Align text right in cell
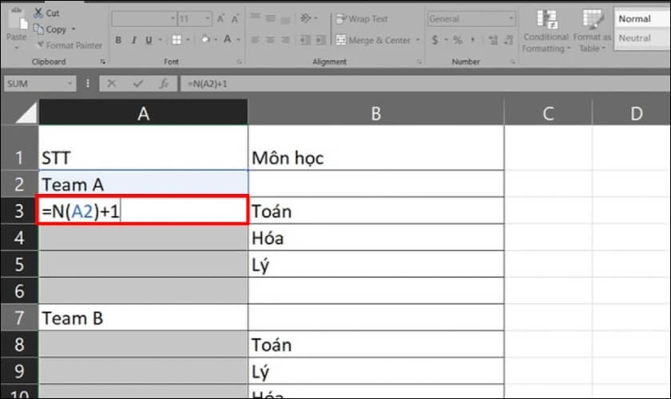The image size is (671, 399). click(x=285, y=40)
